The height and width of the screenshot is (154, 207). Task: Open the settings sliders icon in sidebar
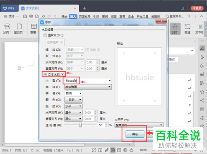point(202,74)
